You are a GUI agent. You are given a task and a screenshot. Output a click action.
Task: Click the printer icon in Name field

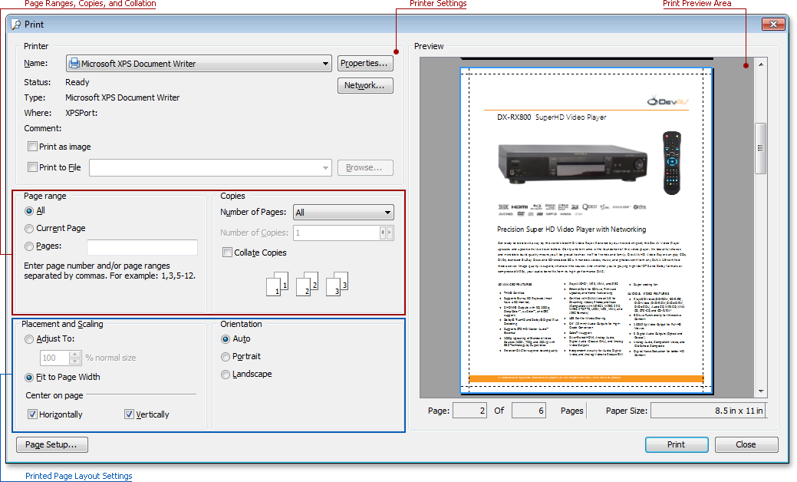click(x=74, y=64)
